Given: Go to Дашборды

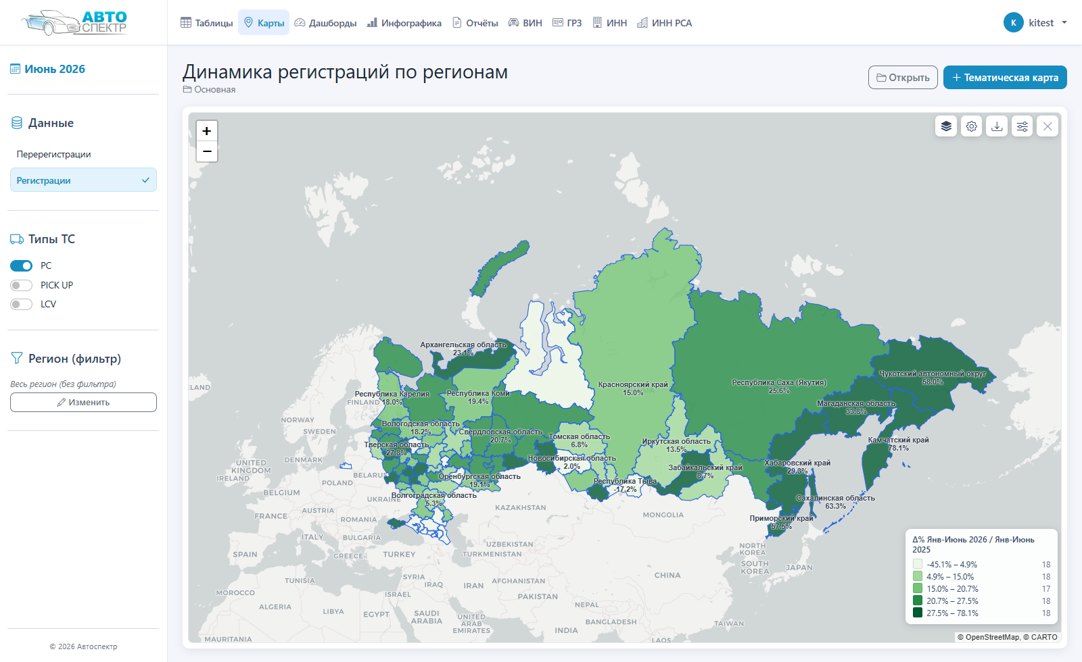Looking at the screenshot, I should 325,22.
